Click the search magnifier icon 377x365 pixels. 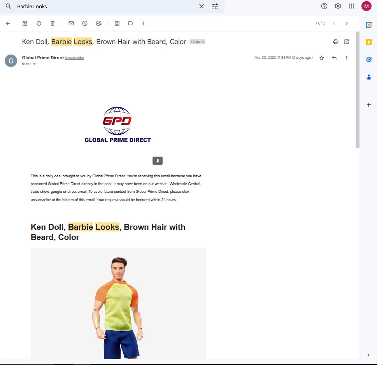(9, 6)
